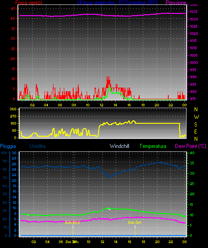Viewport: 208px width, 248px height.
Task: Select the 'Umidita' legend label
Action: [x=37, y=146]
